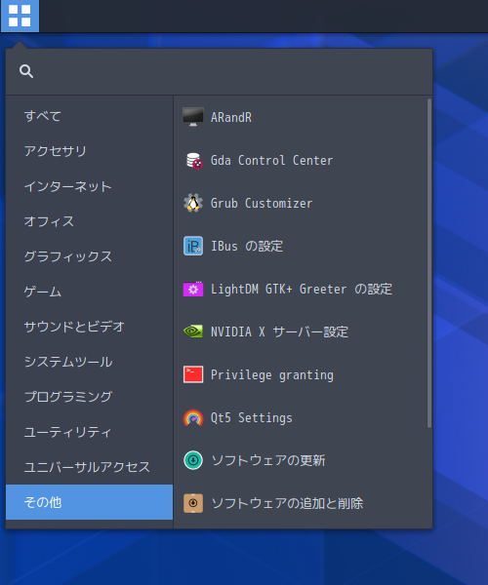Screen dimensions: 488x585
Task: Select the アクセサリ category
Action: pyautogui.click(x=89, y=151)
